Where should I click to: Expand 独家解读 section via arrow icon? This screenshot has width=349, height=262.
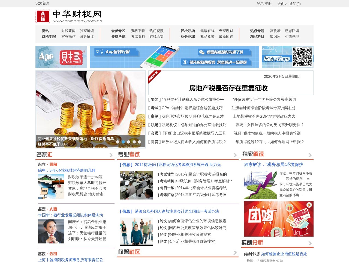click(x=310, y=155)
